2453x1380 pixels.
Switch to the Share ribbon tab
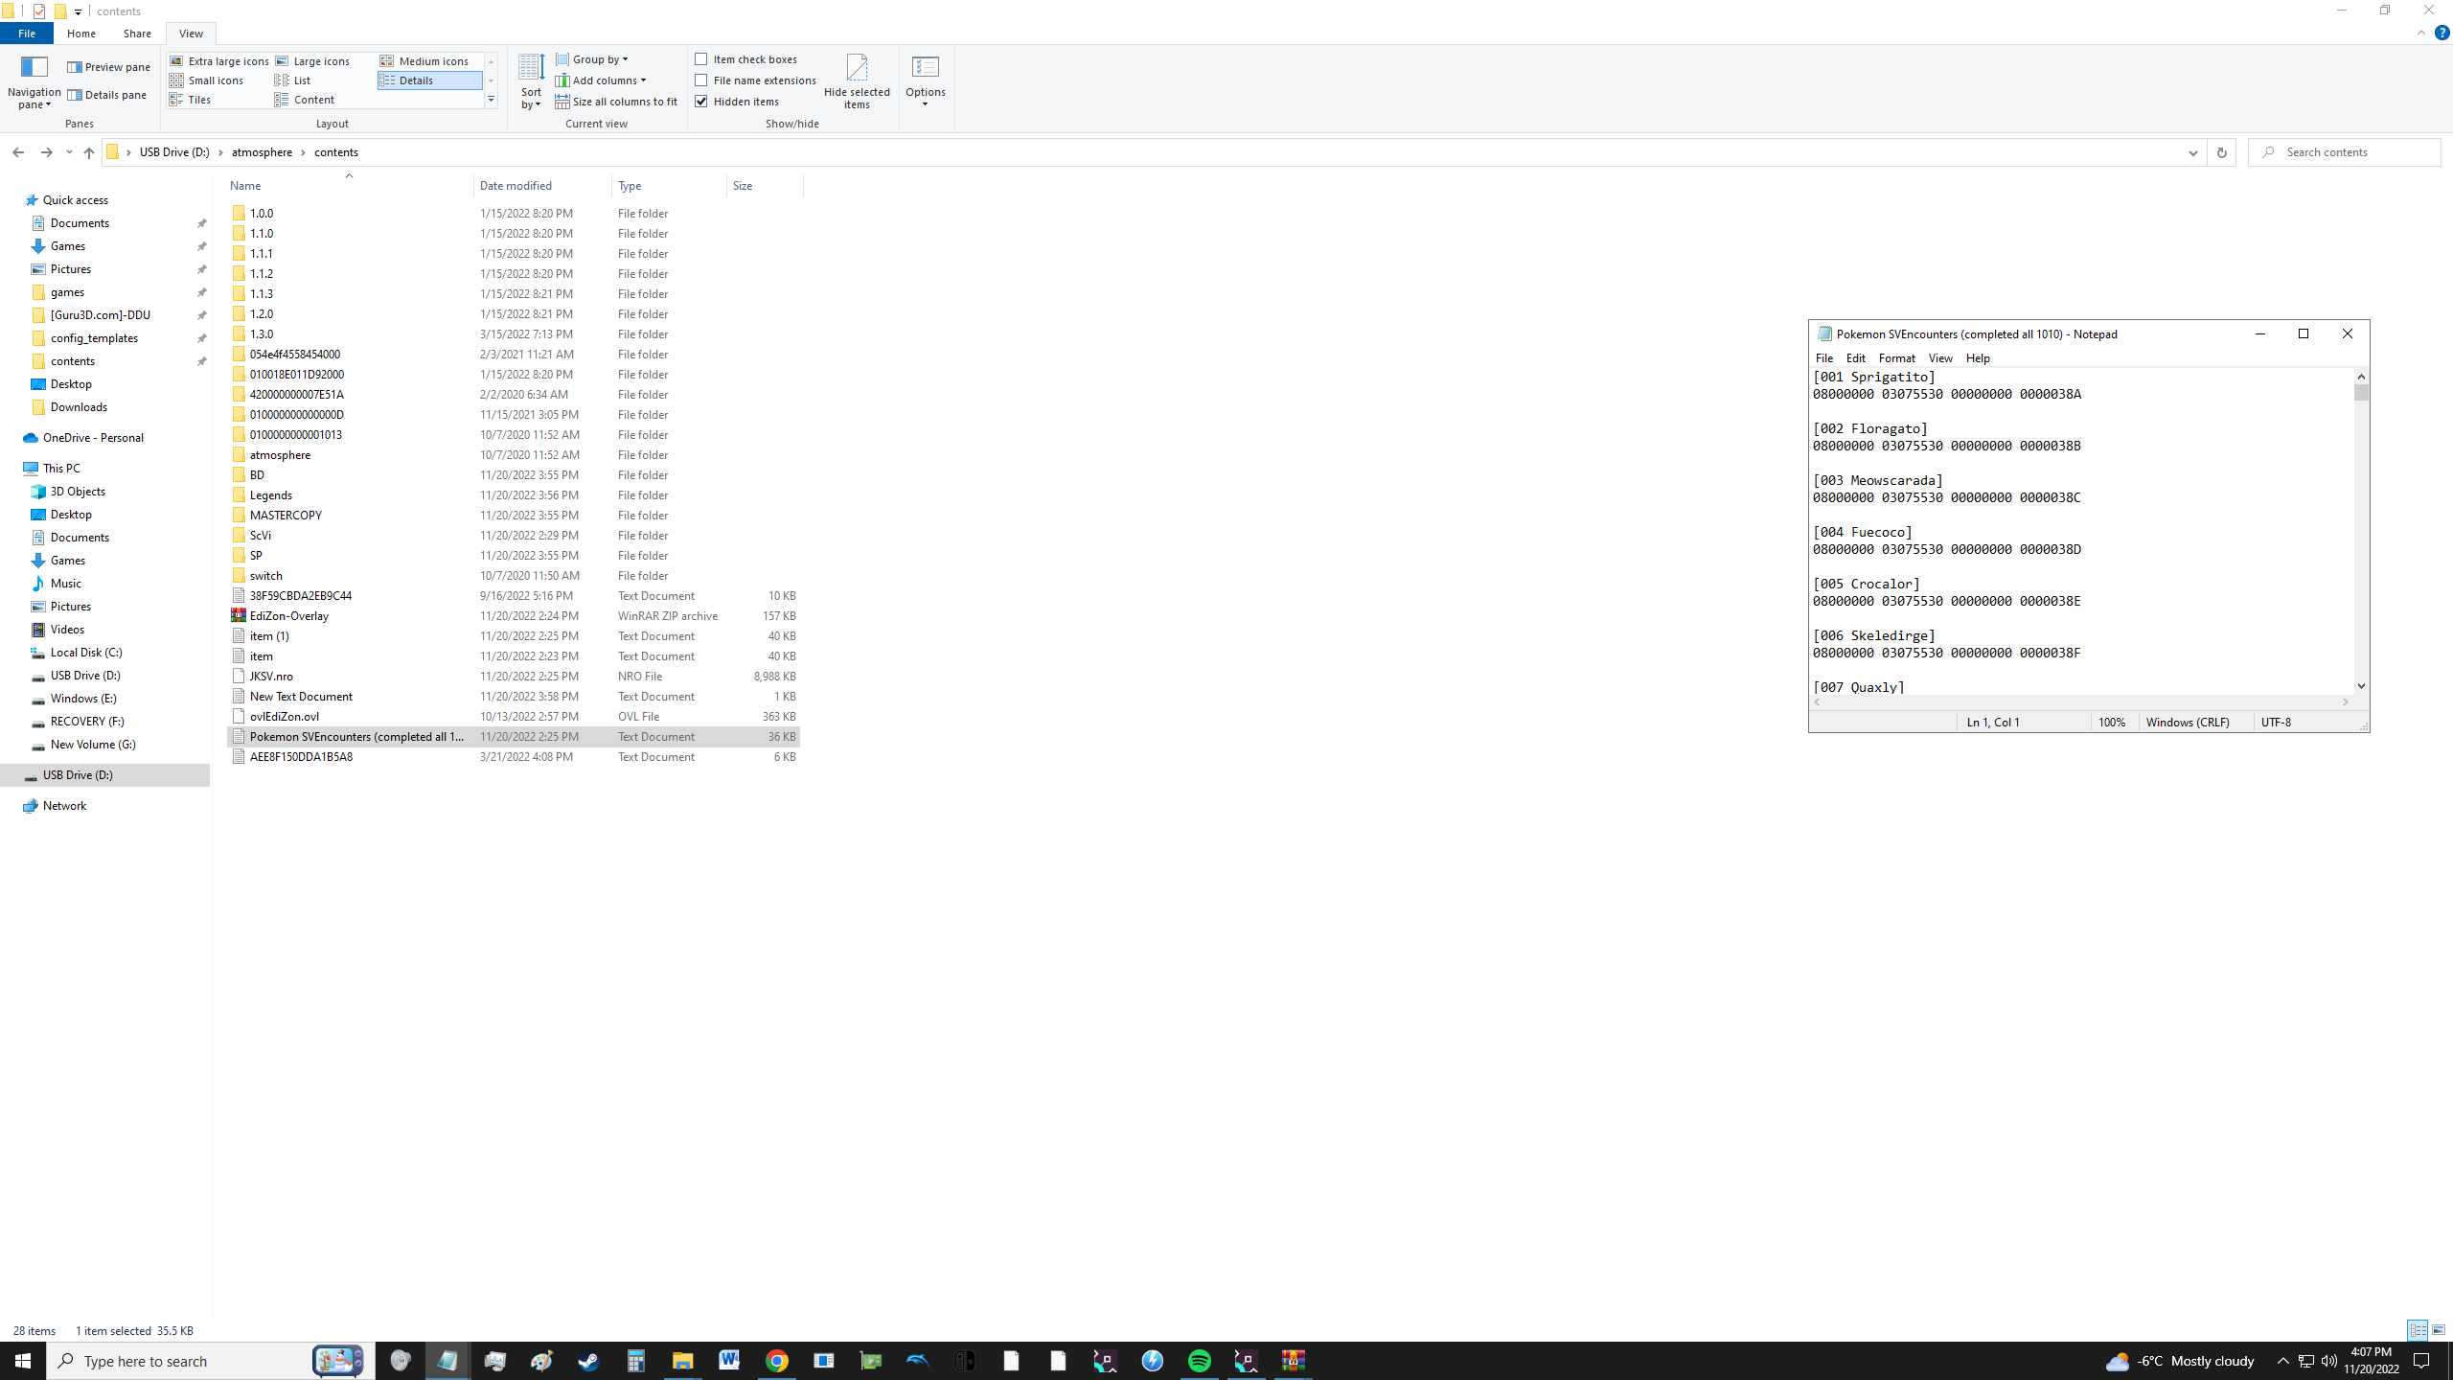pos(137,34)
